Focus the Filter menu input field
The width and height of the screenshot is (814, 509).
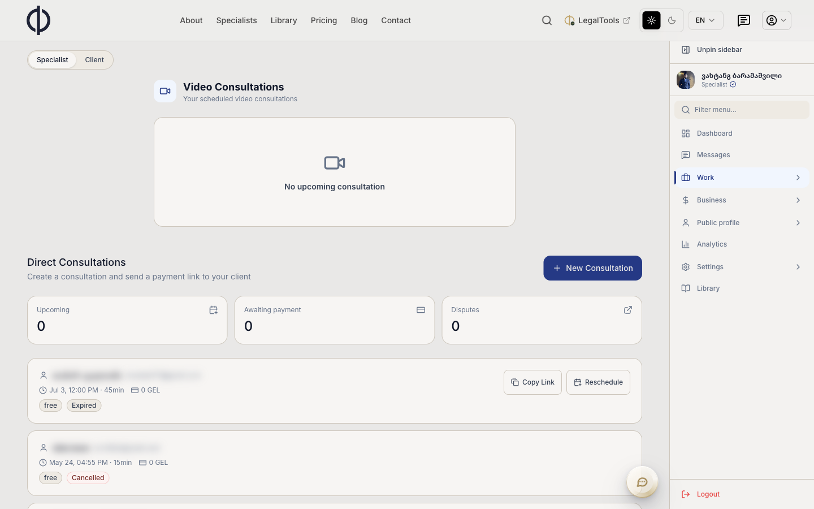742,110
